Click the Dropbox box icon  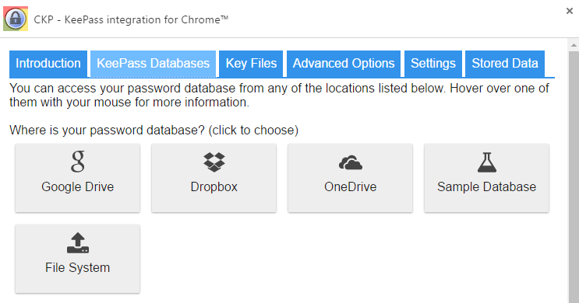point(214,162)
